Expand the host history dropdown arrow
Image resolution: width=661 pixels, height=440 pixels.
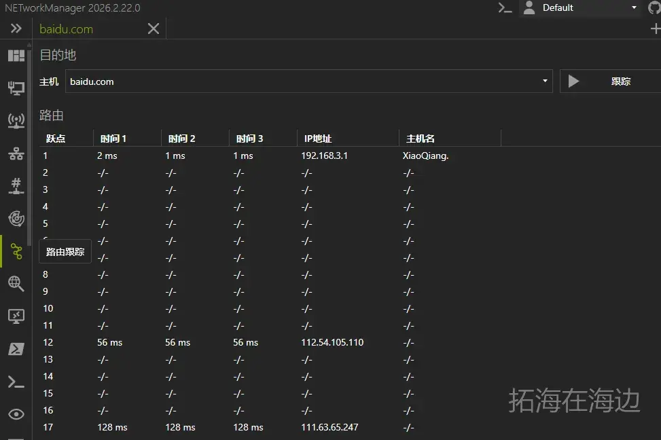545,81
